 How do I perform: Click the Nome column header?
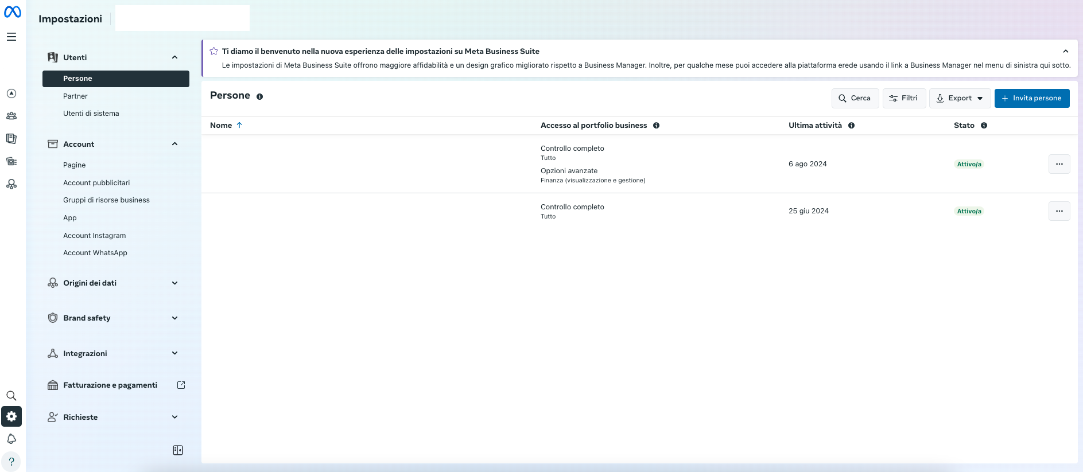tap(221, 125)
